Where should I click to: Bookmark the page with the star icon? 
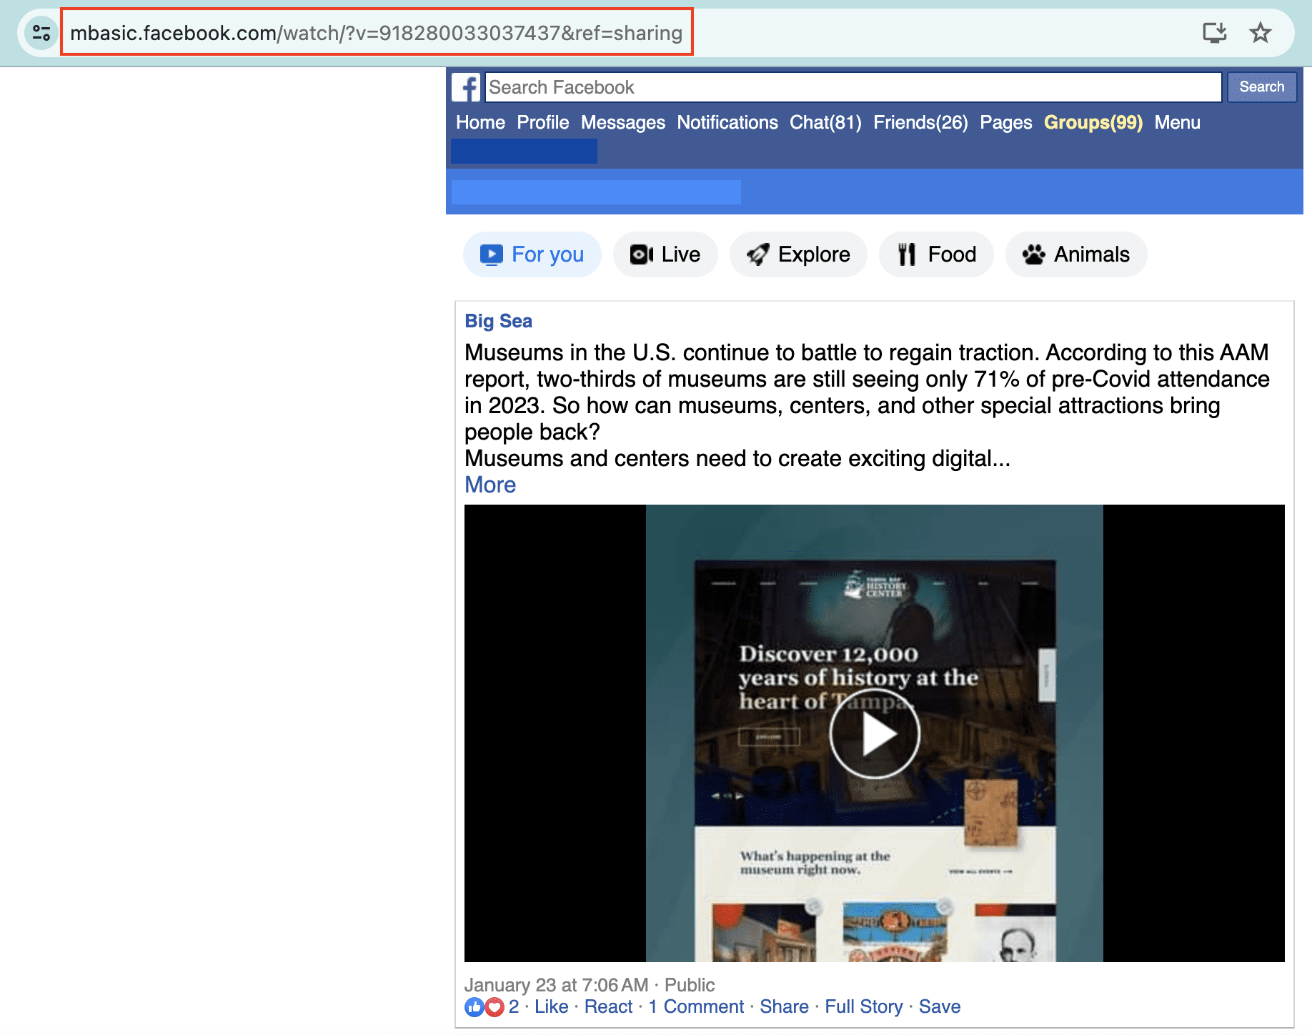1261,31
